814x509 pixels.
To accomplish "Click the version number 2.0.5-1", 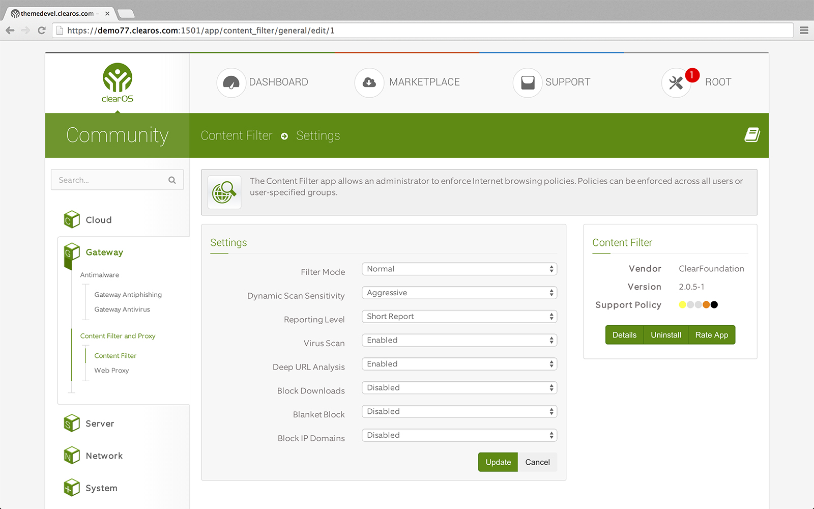I will (x=691, y=287).
